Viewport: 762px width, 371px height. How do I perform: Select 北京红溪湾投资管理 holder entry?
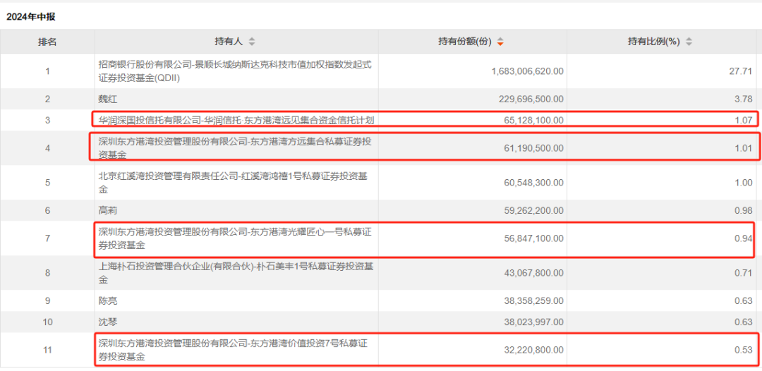point(234,183)
